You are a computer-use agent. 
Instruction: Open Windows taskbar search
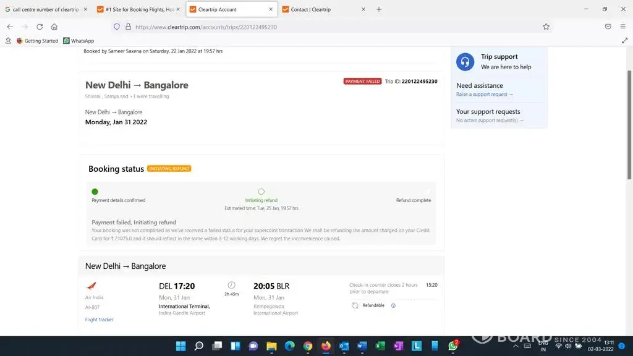coord(199,346)
